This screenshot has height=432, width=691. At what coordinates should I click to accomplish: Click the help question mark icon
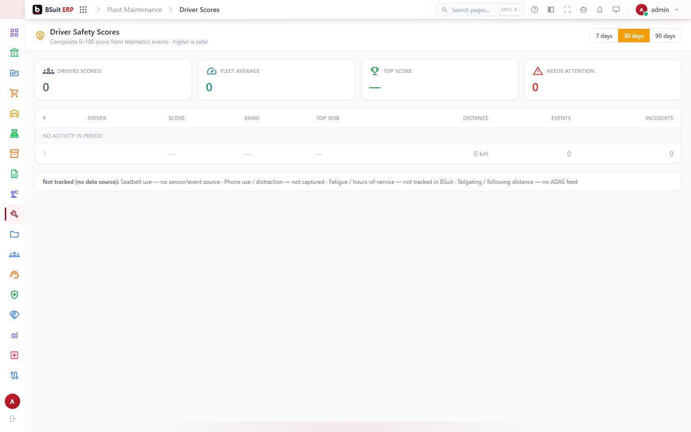tap(535, 10)
